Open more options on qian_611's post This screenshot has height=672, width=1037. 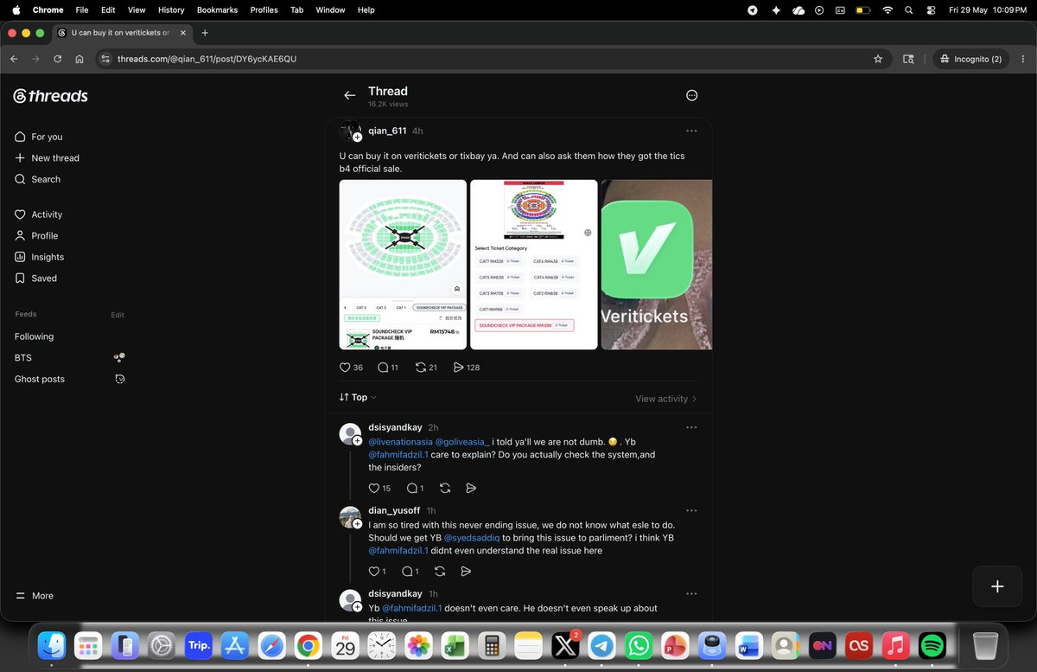click(691, 131)
